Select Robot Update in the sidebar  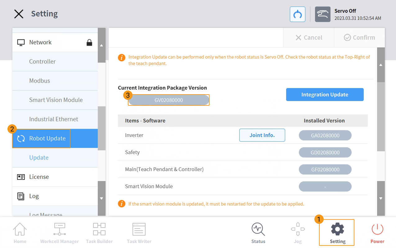pos(47,139)
